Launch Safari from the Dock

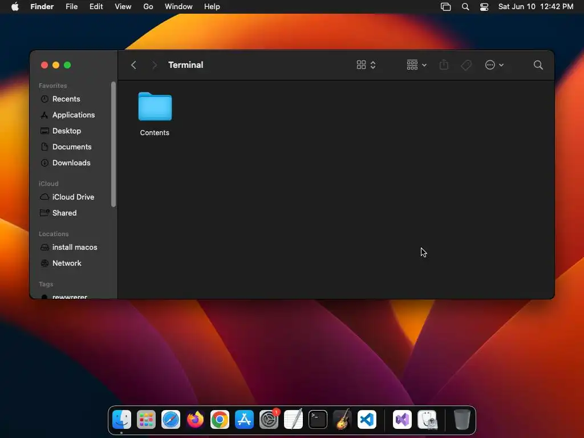pyautogui.click(x=171, y=420)
